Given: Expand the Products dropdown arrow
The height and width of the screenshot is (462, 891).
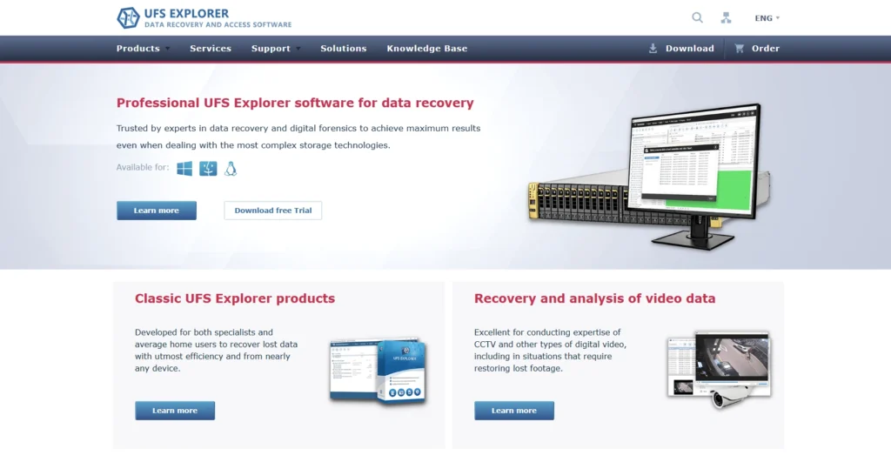Looking at the screenshot, I should pos(168,49).
